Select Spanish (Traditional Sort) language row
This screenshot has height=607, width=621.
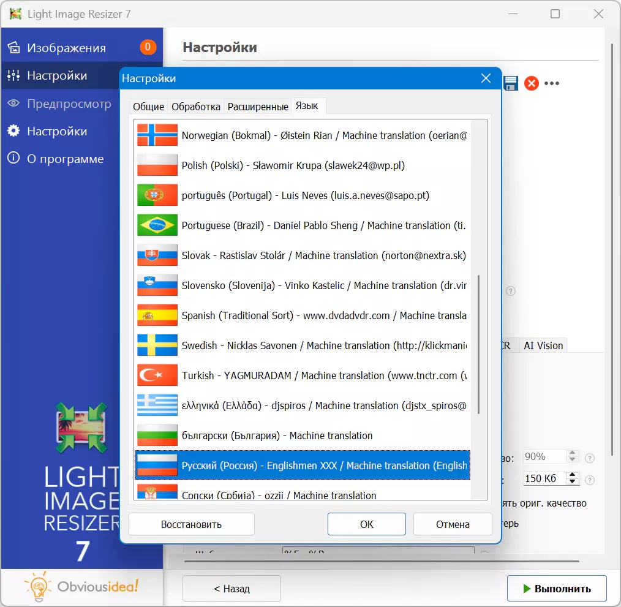(x=303, y=315)
